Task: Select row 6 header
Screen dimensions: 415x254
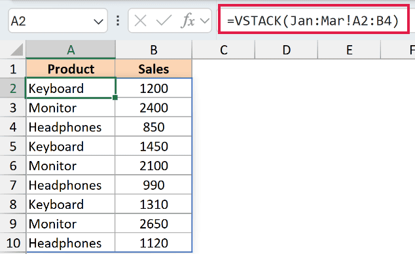Action: click(13, 166)
